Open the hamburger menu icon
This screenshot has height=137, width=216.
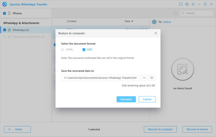(x=193, y=4)
